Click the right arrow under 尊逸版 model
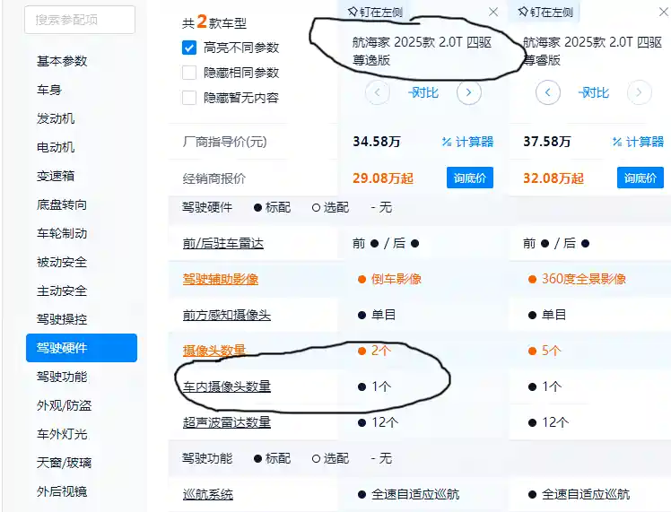 [x=468, y=92]
